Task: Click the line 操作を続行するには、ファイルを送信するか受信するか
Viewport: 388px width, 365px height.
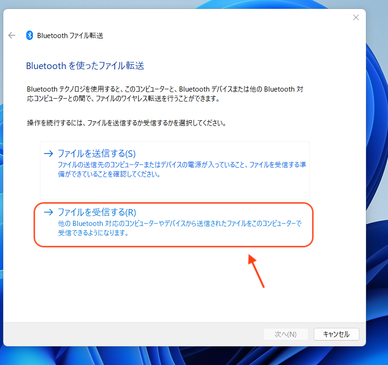Action: pyautogui.click(x=126, y=123)
